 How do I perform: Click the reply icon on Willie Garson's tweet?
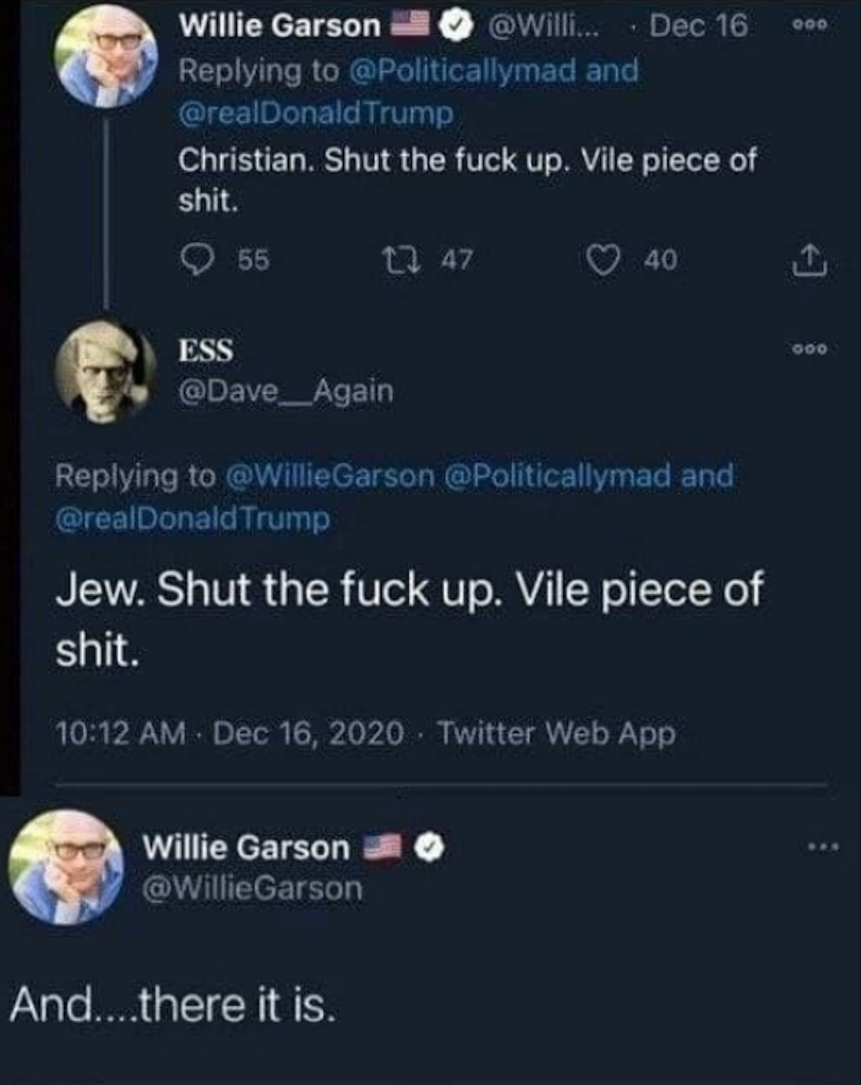[193, 259]
